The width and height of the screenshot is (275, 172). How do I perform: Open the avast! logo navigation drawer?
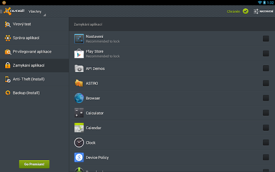(12, 11)
